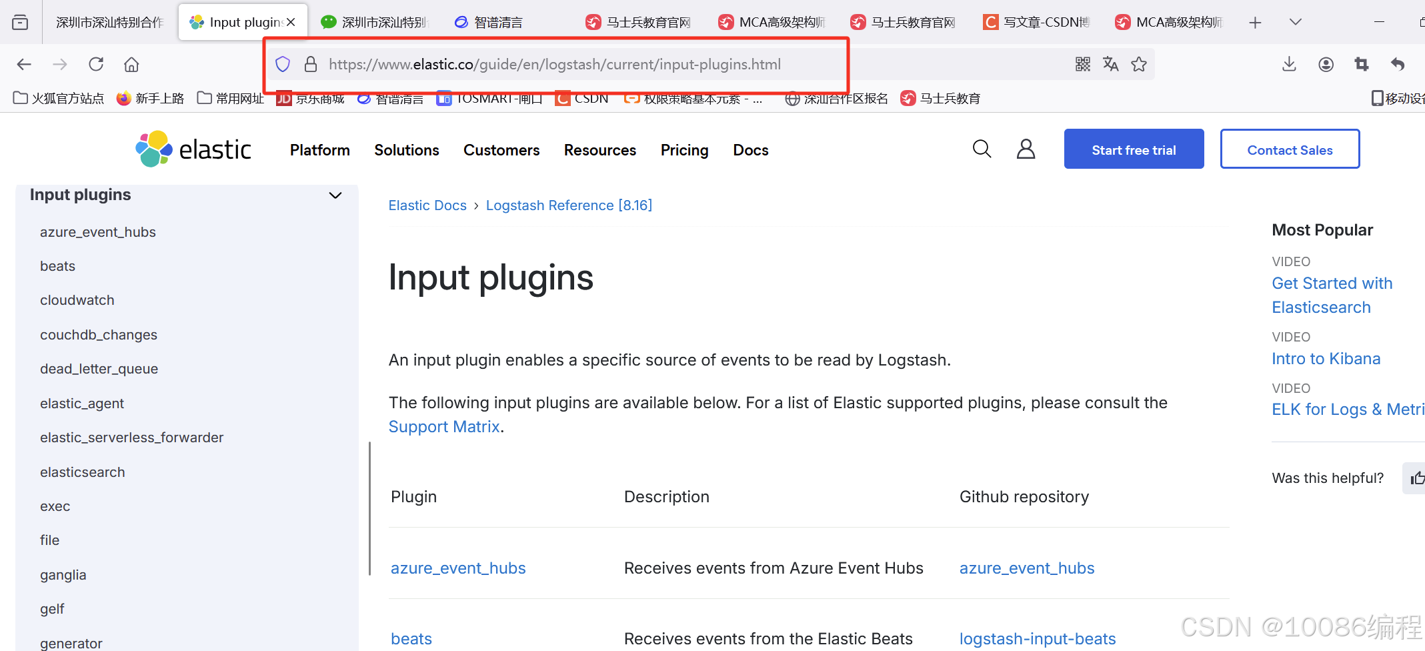The image size is (1425, 651).
Task: Open the Platform menu
Action: tap(320, 150)
